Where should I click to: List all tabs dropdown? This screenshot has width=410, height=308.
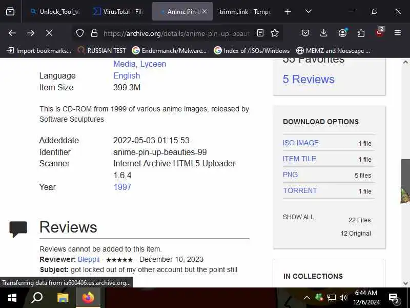(x=309, y=11)
